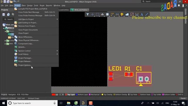
Task: Click the trace length tuning icon
Action: tap(117, 14)
